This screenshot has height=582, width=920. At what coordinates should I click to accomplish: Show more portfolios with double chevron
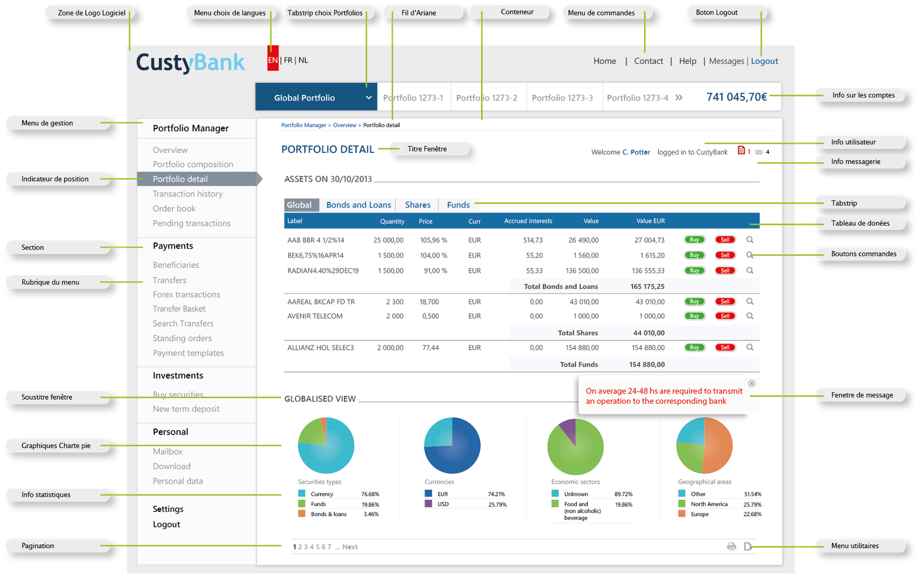[679, 98]
